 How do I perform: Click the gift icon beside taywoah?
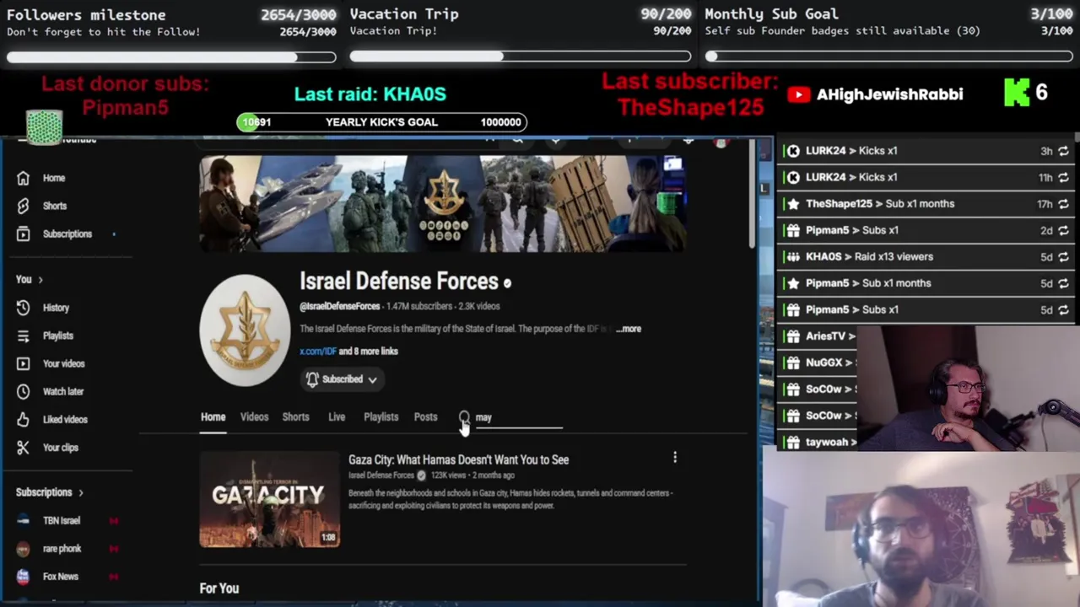pos(792,442)
